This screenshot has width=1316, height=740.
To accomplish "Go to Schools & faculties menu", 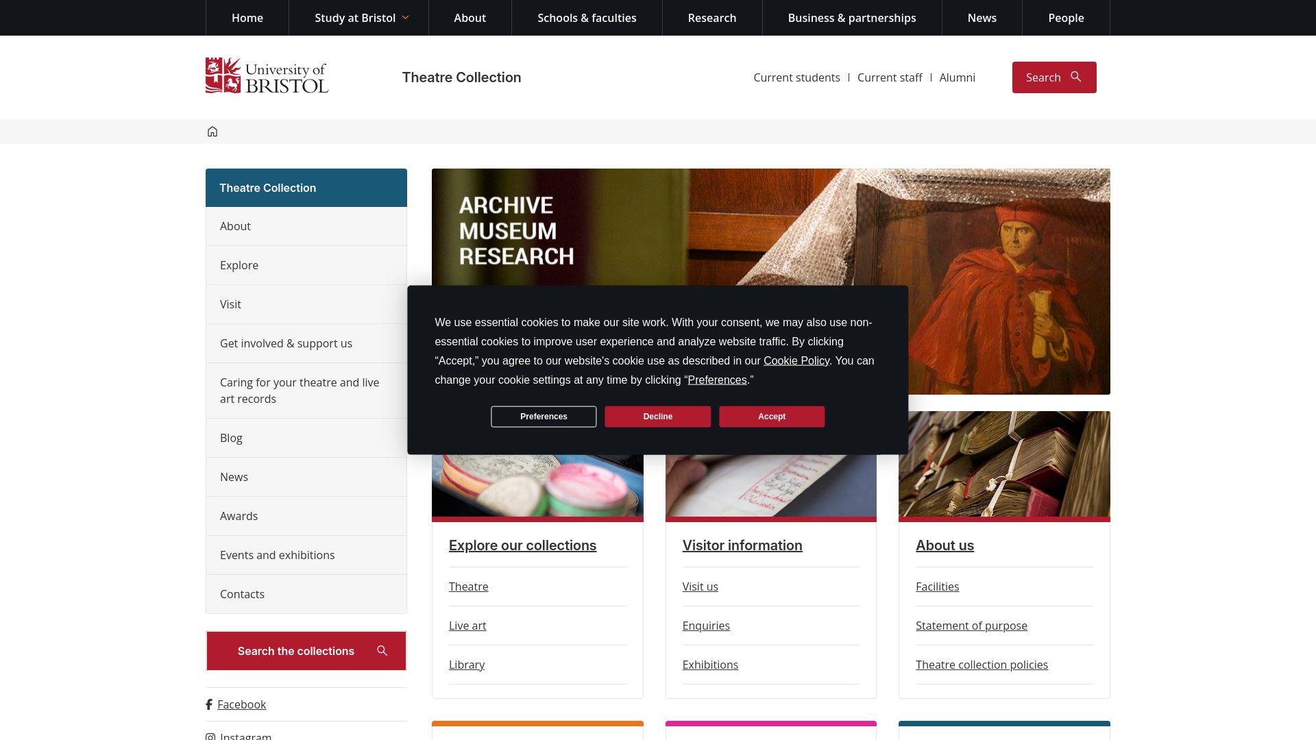I will [x=587, y=18].
